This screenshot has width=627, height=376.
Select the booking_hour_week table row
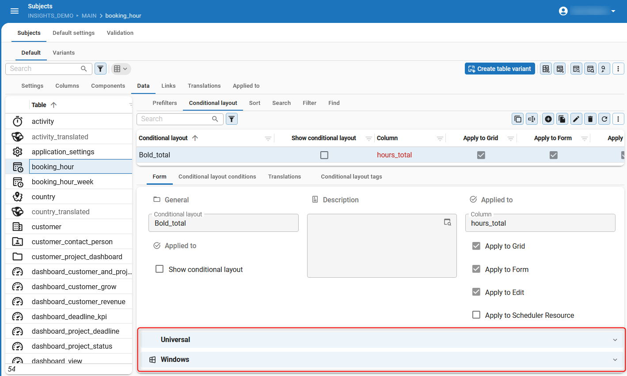click(x=62, y=182)
